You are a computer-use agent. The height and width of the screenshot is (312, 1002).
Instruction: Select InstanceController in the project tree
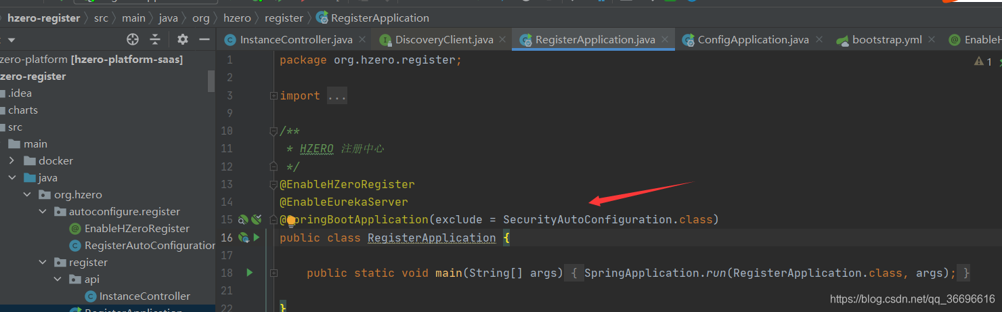click(x=145, y=296)
